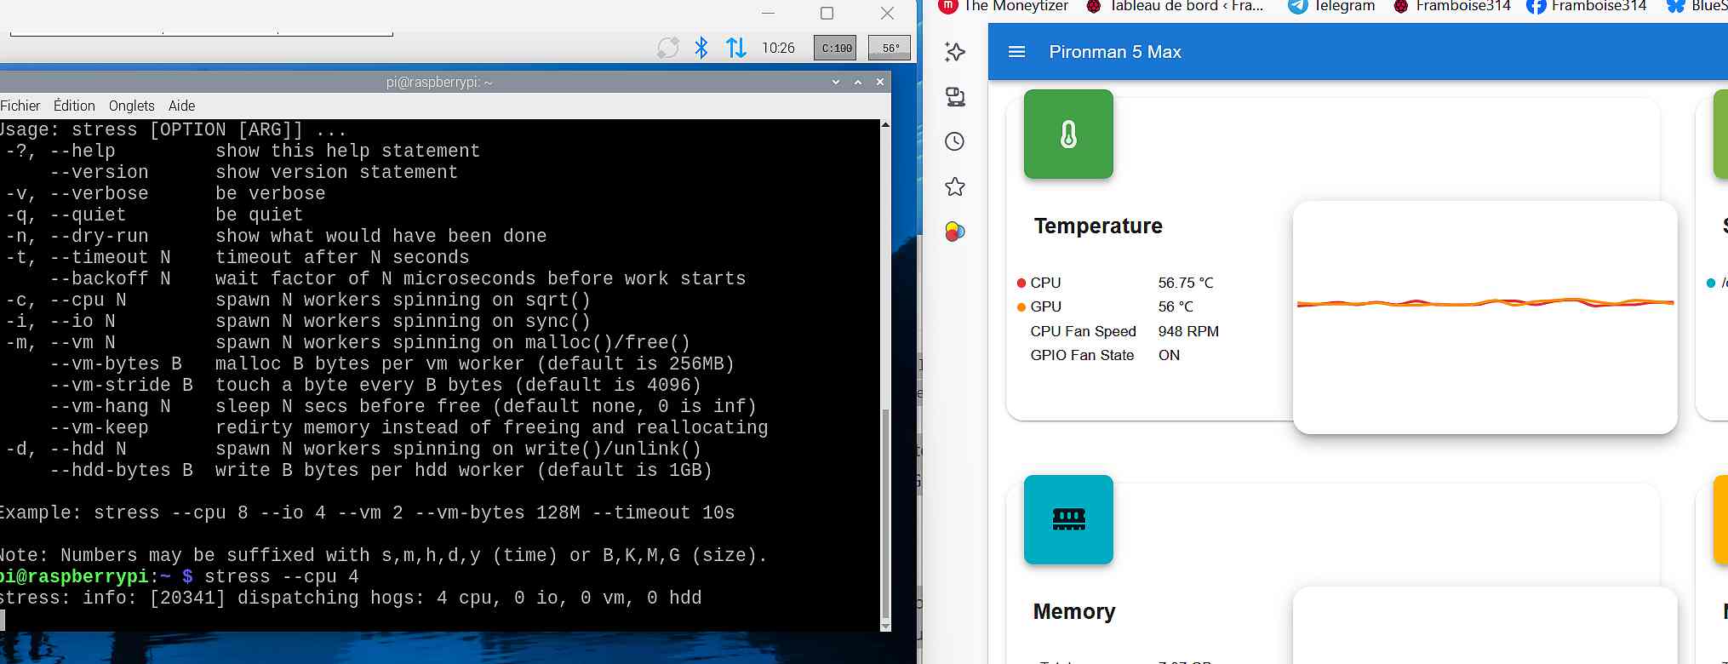Click the update refresh tray icon
The width and height of the screenshot is (1728, 664).
point(668,48)
